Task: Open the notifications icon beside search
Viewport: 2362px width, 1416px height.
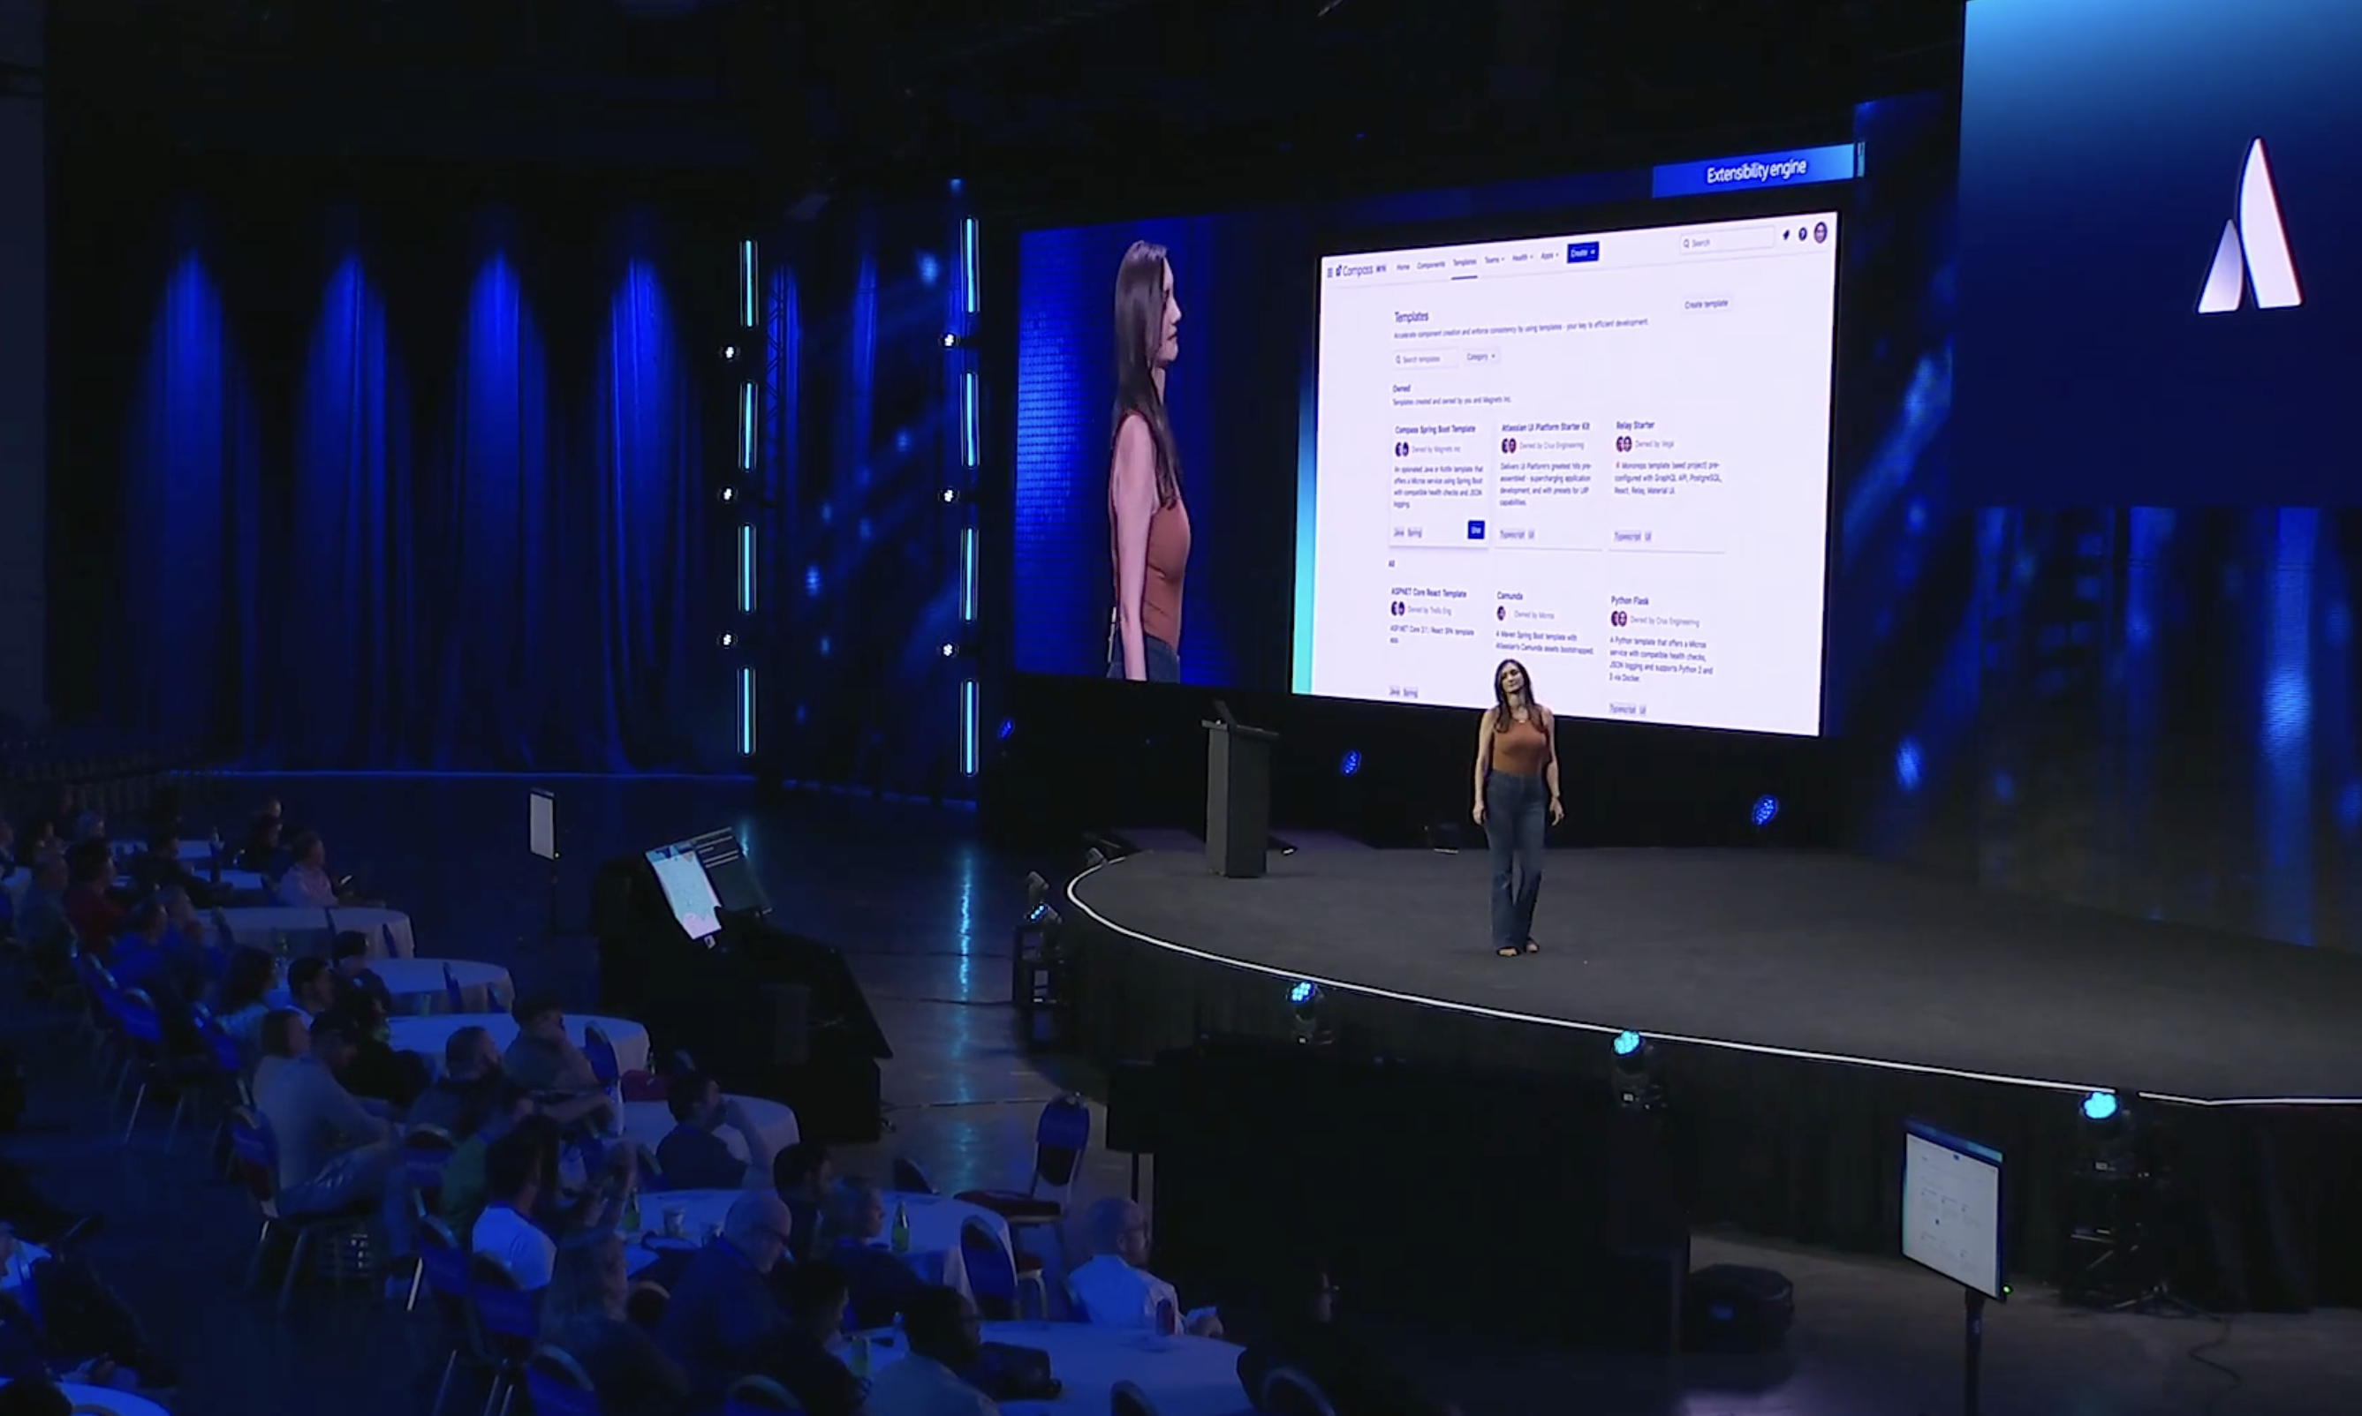Action: tap(1785, 235)
